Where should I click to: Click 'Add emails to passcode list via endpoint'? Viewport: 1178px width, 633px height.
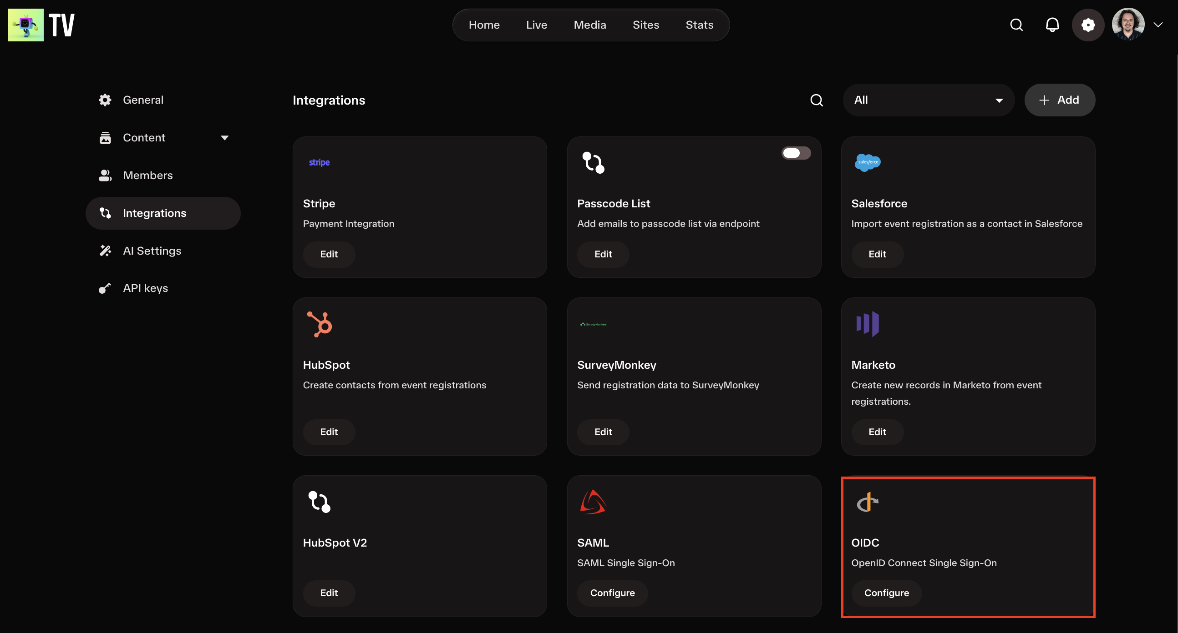668,224
